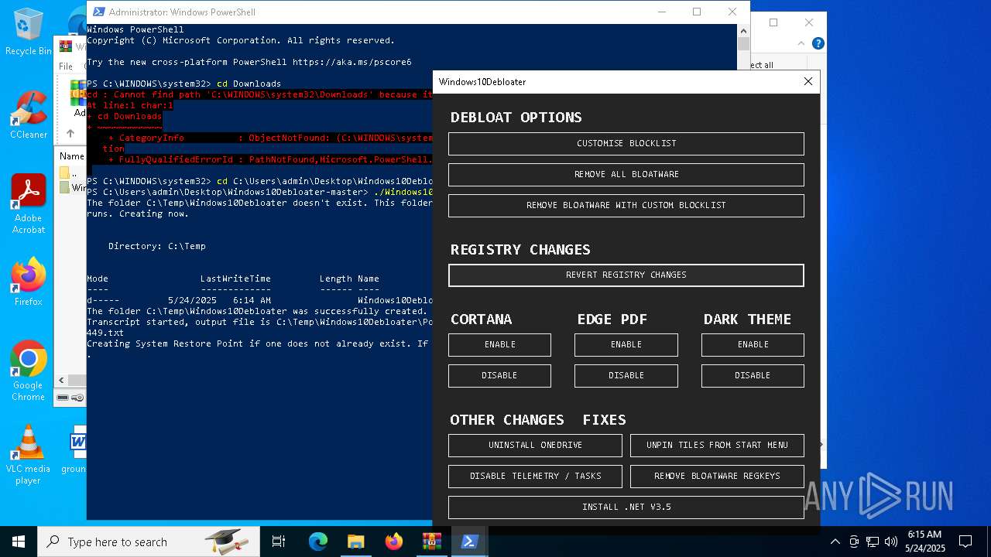Viewport: 991px width, 557px height.
Task: Open File Explorer from the taskbar
Action: pos(355,542)
